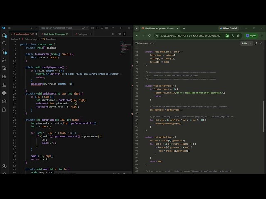266x199 pixels.
Task: Switch to TrainSorterDemo.java tab
Action: coord(54,34)
